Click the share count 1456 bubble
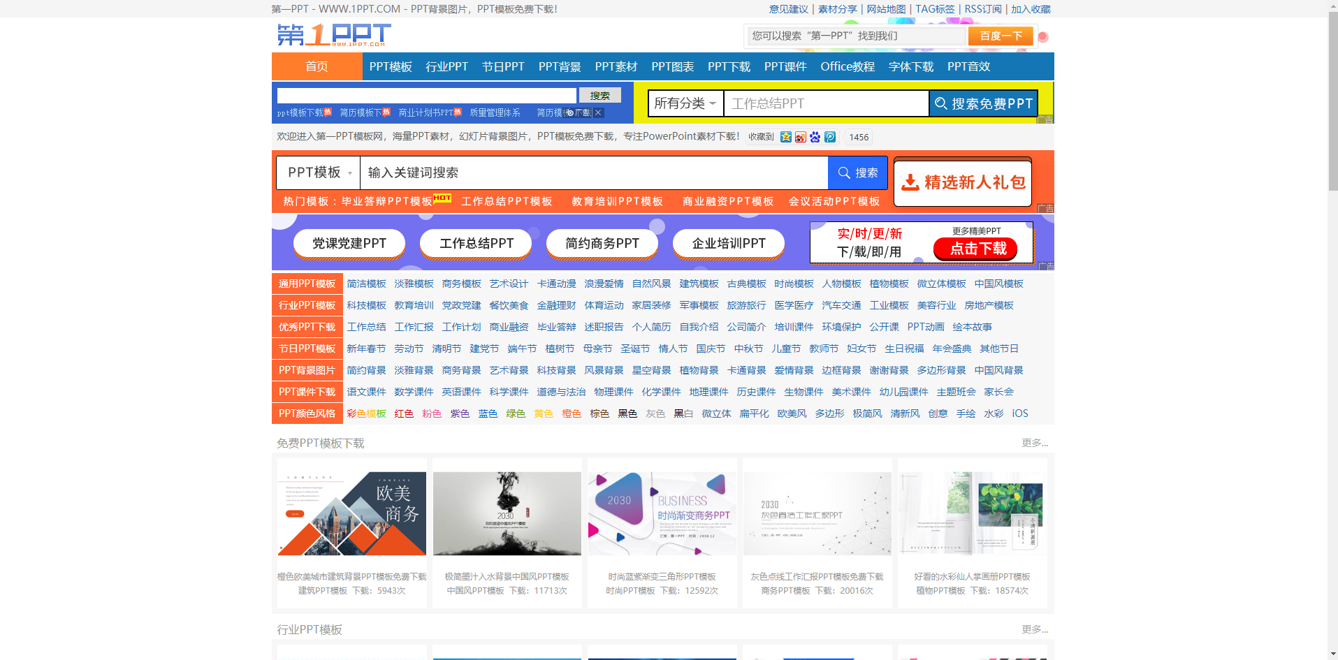 click(x=859, y=137)
